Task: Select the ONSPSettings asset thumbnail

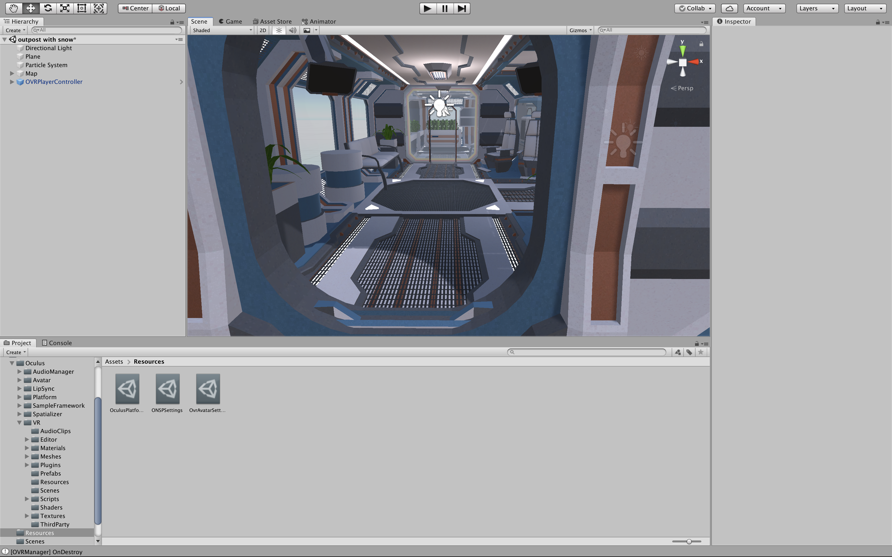Action: coord(167,389)
